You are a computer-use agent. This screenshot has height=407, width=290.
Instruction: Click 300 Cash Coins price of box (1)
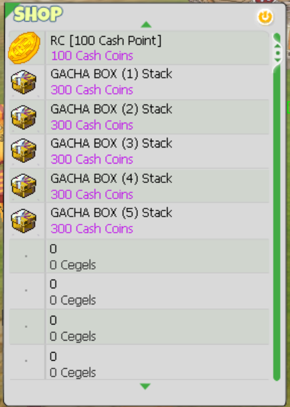(x=92, y=90)
